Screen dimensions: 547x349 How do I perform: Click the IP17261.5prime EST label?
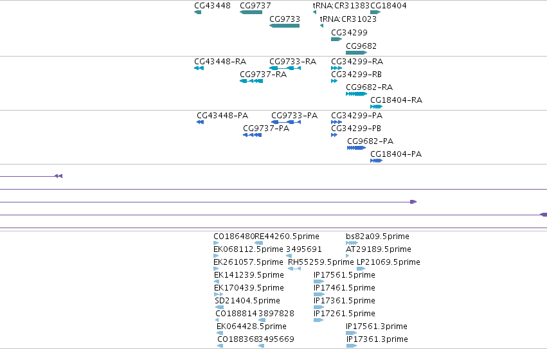tap(345, 314)
